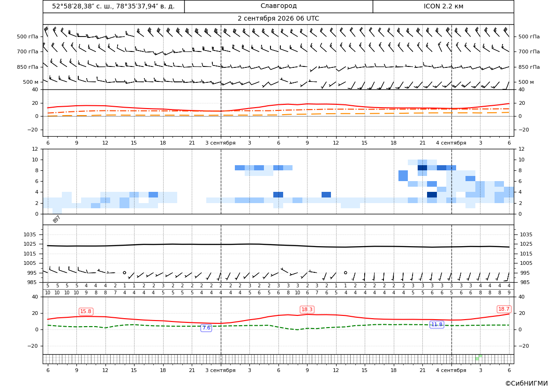Select the red 15.8 temperature label
The height and width of the screenshot is (387, 548).
pos(86,312)
